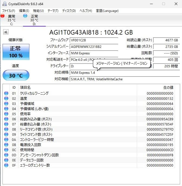182x186 pixels.
Task: Click the blue status orb for ID 06
Action: pos(6,119)
